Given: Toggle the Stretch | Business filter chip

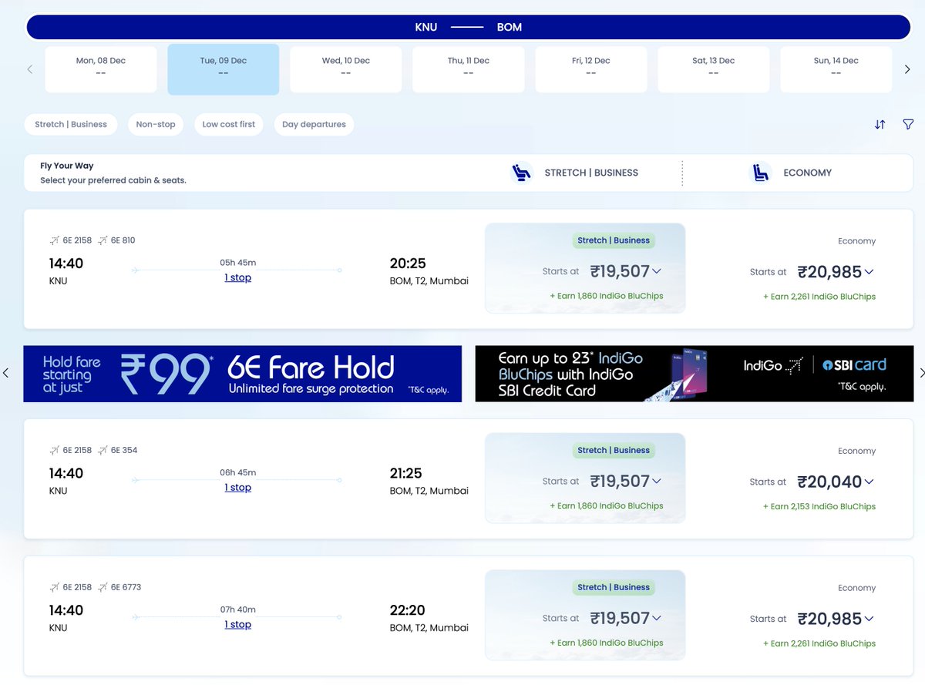Looking at the screenshot, I should pyautogui.click(x=71, y=124).
